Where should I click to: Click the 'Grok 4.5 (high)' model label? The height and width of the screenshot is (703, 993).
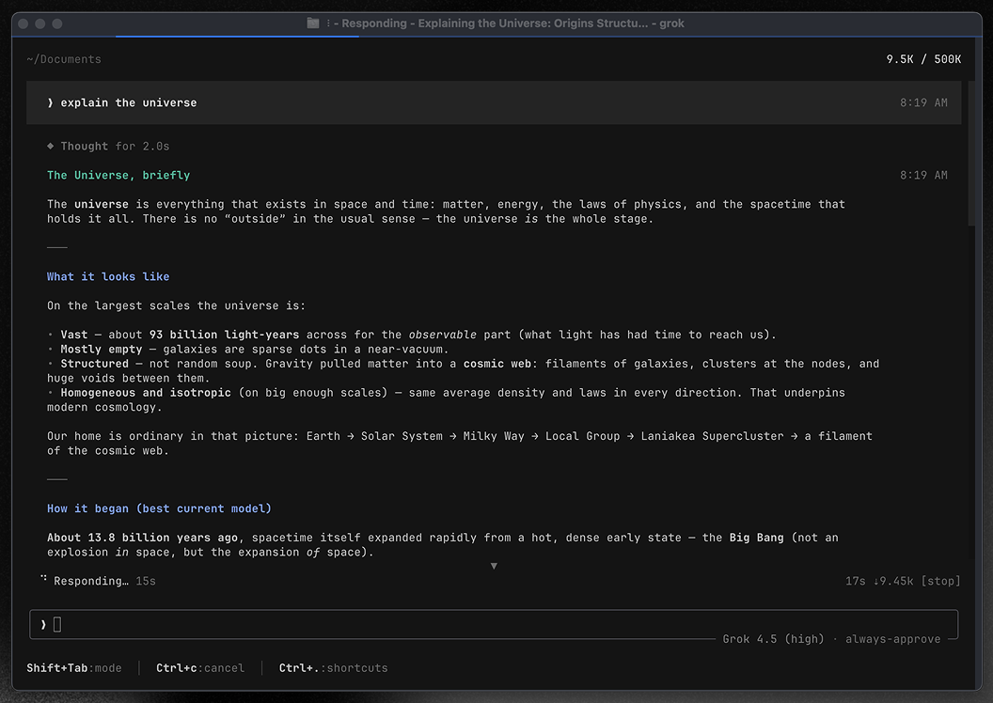point(773,639)
